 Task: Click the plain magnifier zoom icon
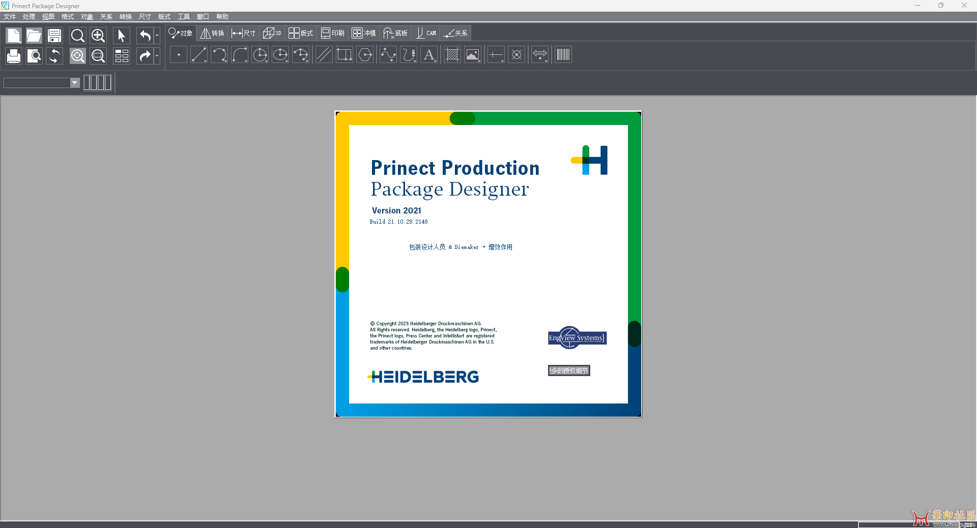point(78,36)
